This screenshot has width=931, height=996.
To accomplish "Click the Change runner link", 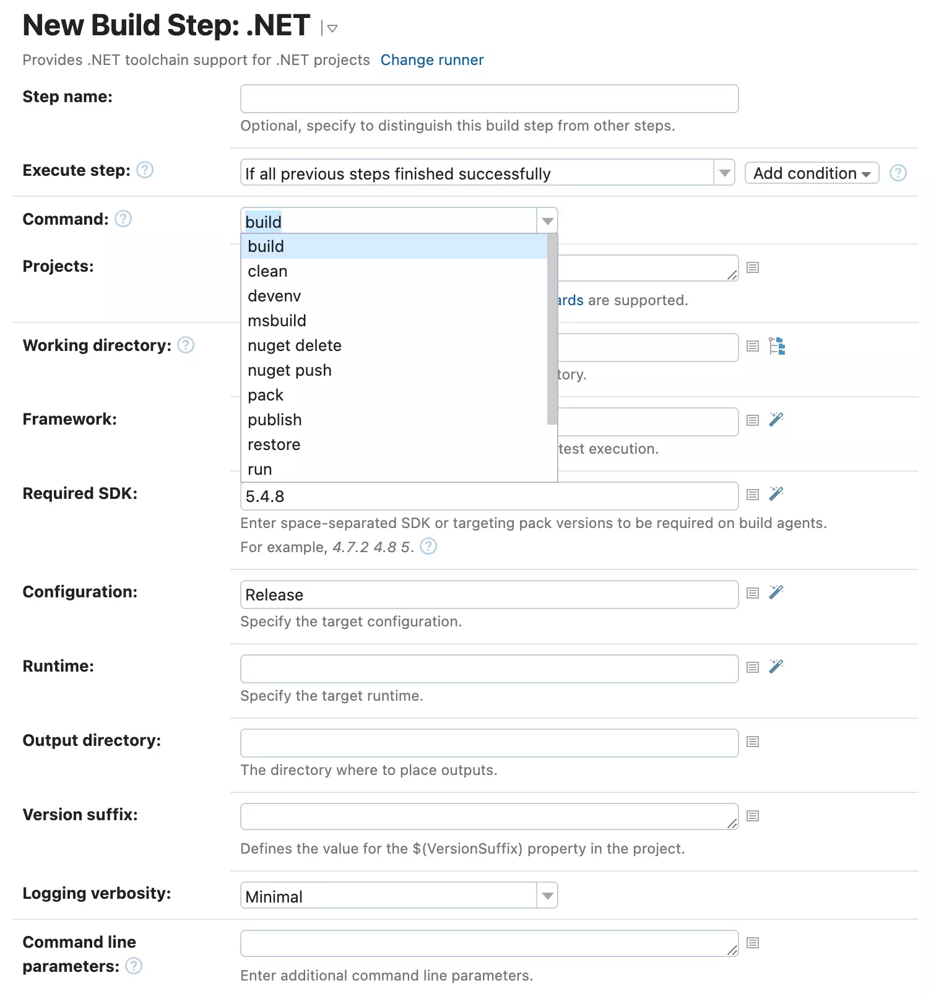I will [432, 59].
